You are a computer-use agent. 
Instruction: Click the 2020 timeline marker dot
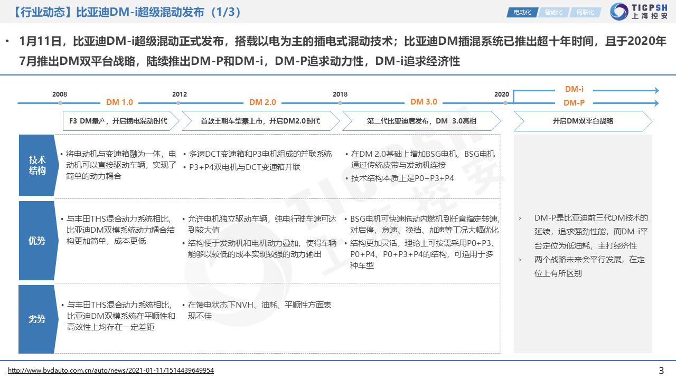pyautogui.click(x=502, y=102)
